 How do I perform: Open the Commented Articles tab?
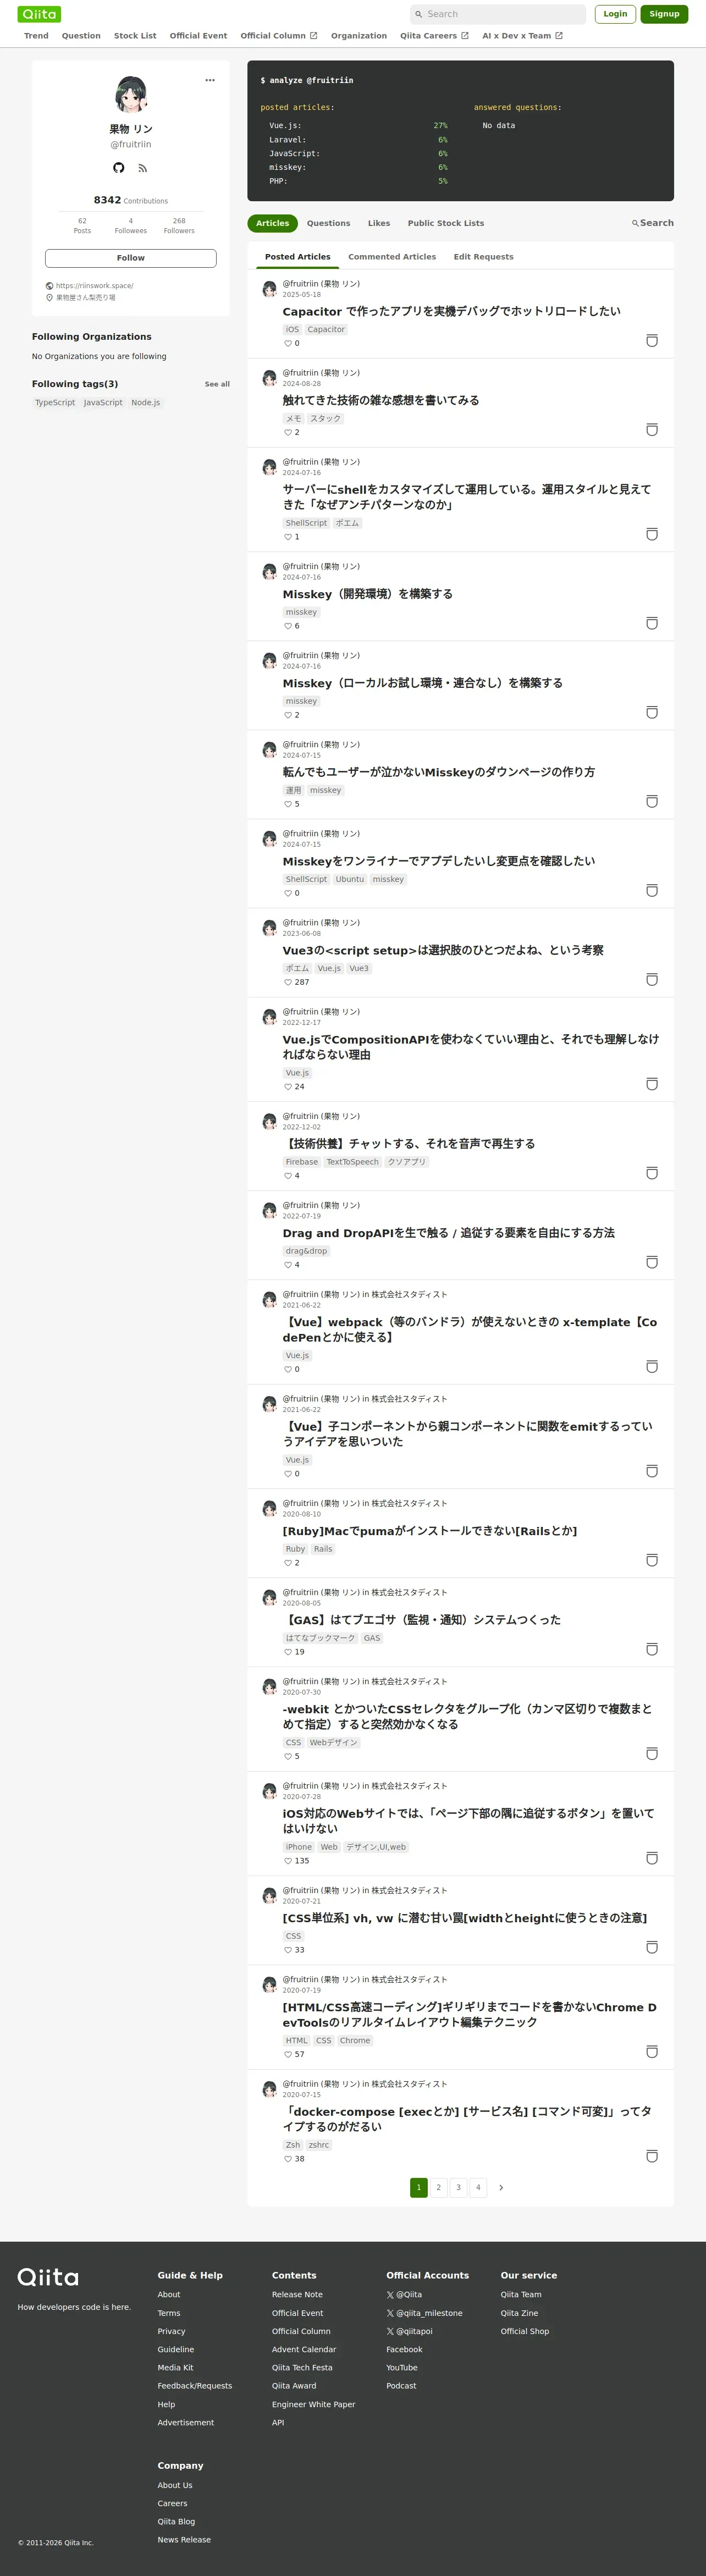click(x=392, y=257)
